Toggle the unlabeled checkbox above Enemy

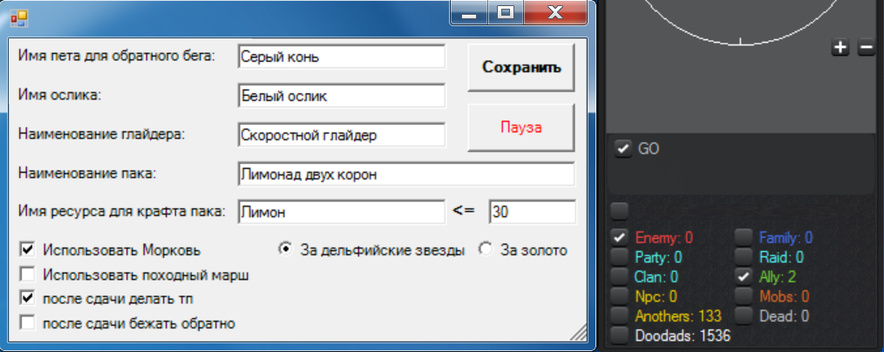(620, 211)
